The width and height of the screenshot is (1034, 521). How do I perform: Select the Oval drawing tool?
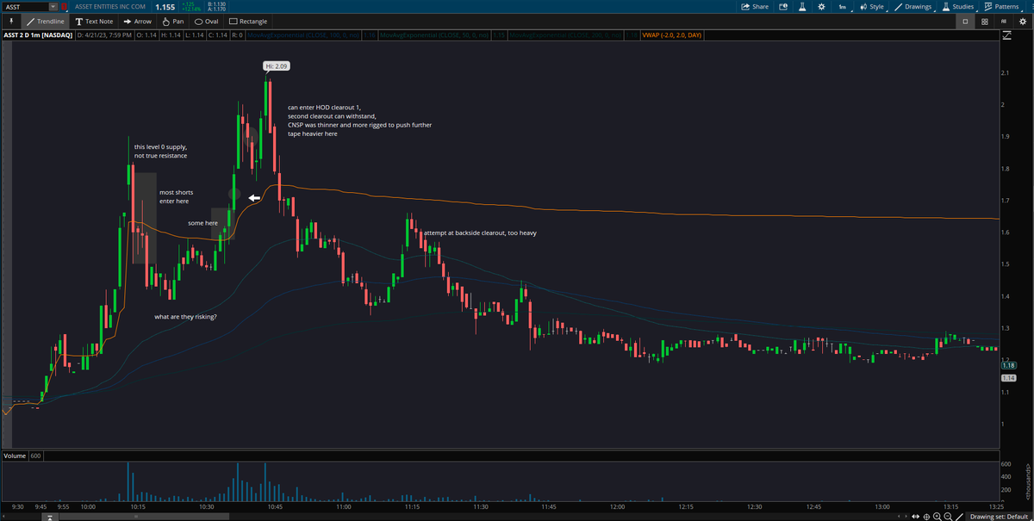click(x=207, y=21)
